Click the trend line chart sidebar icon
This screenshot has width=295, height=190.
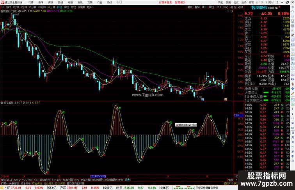[x=293, y=30]
